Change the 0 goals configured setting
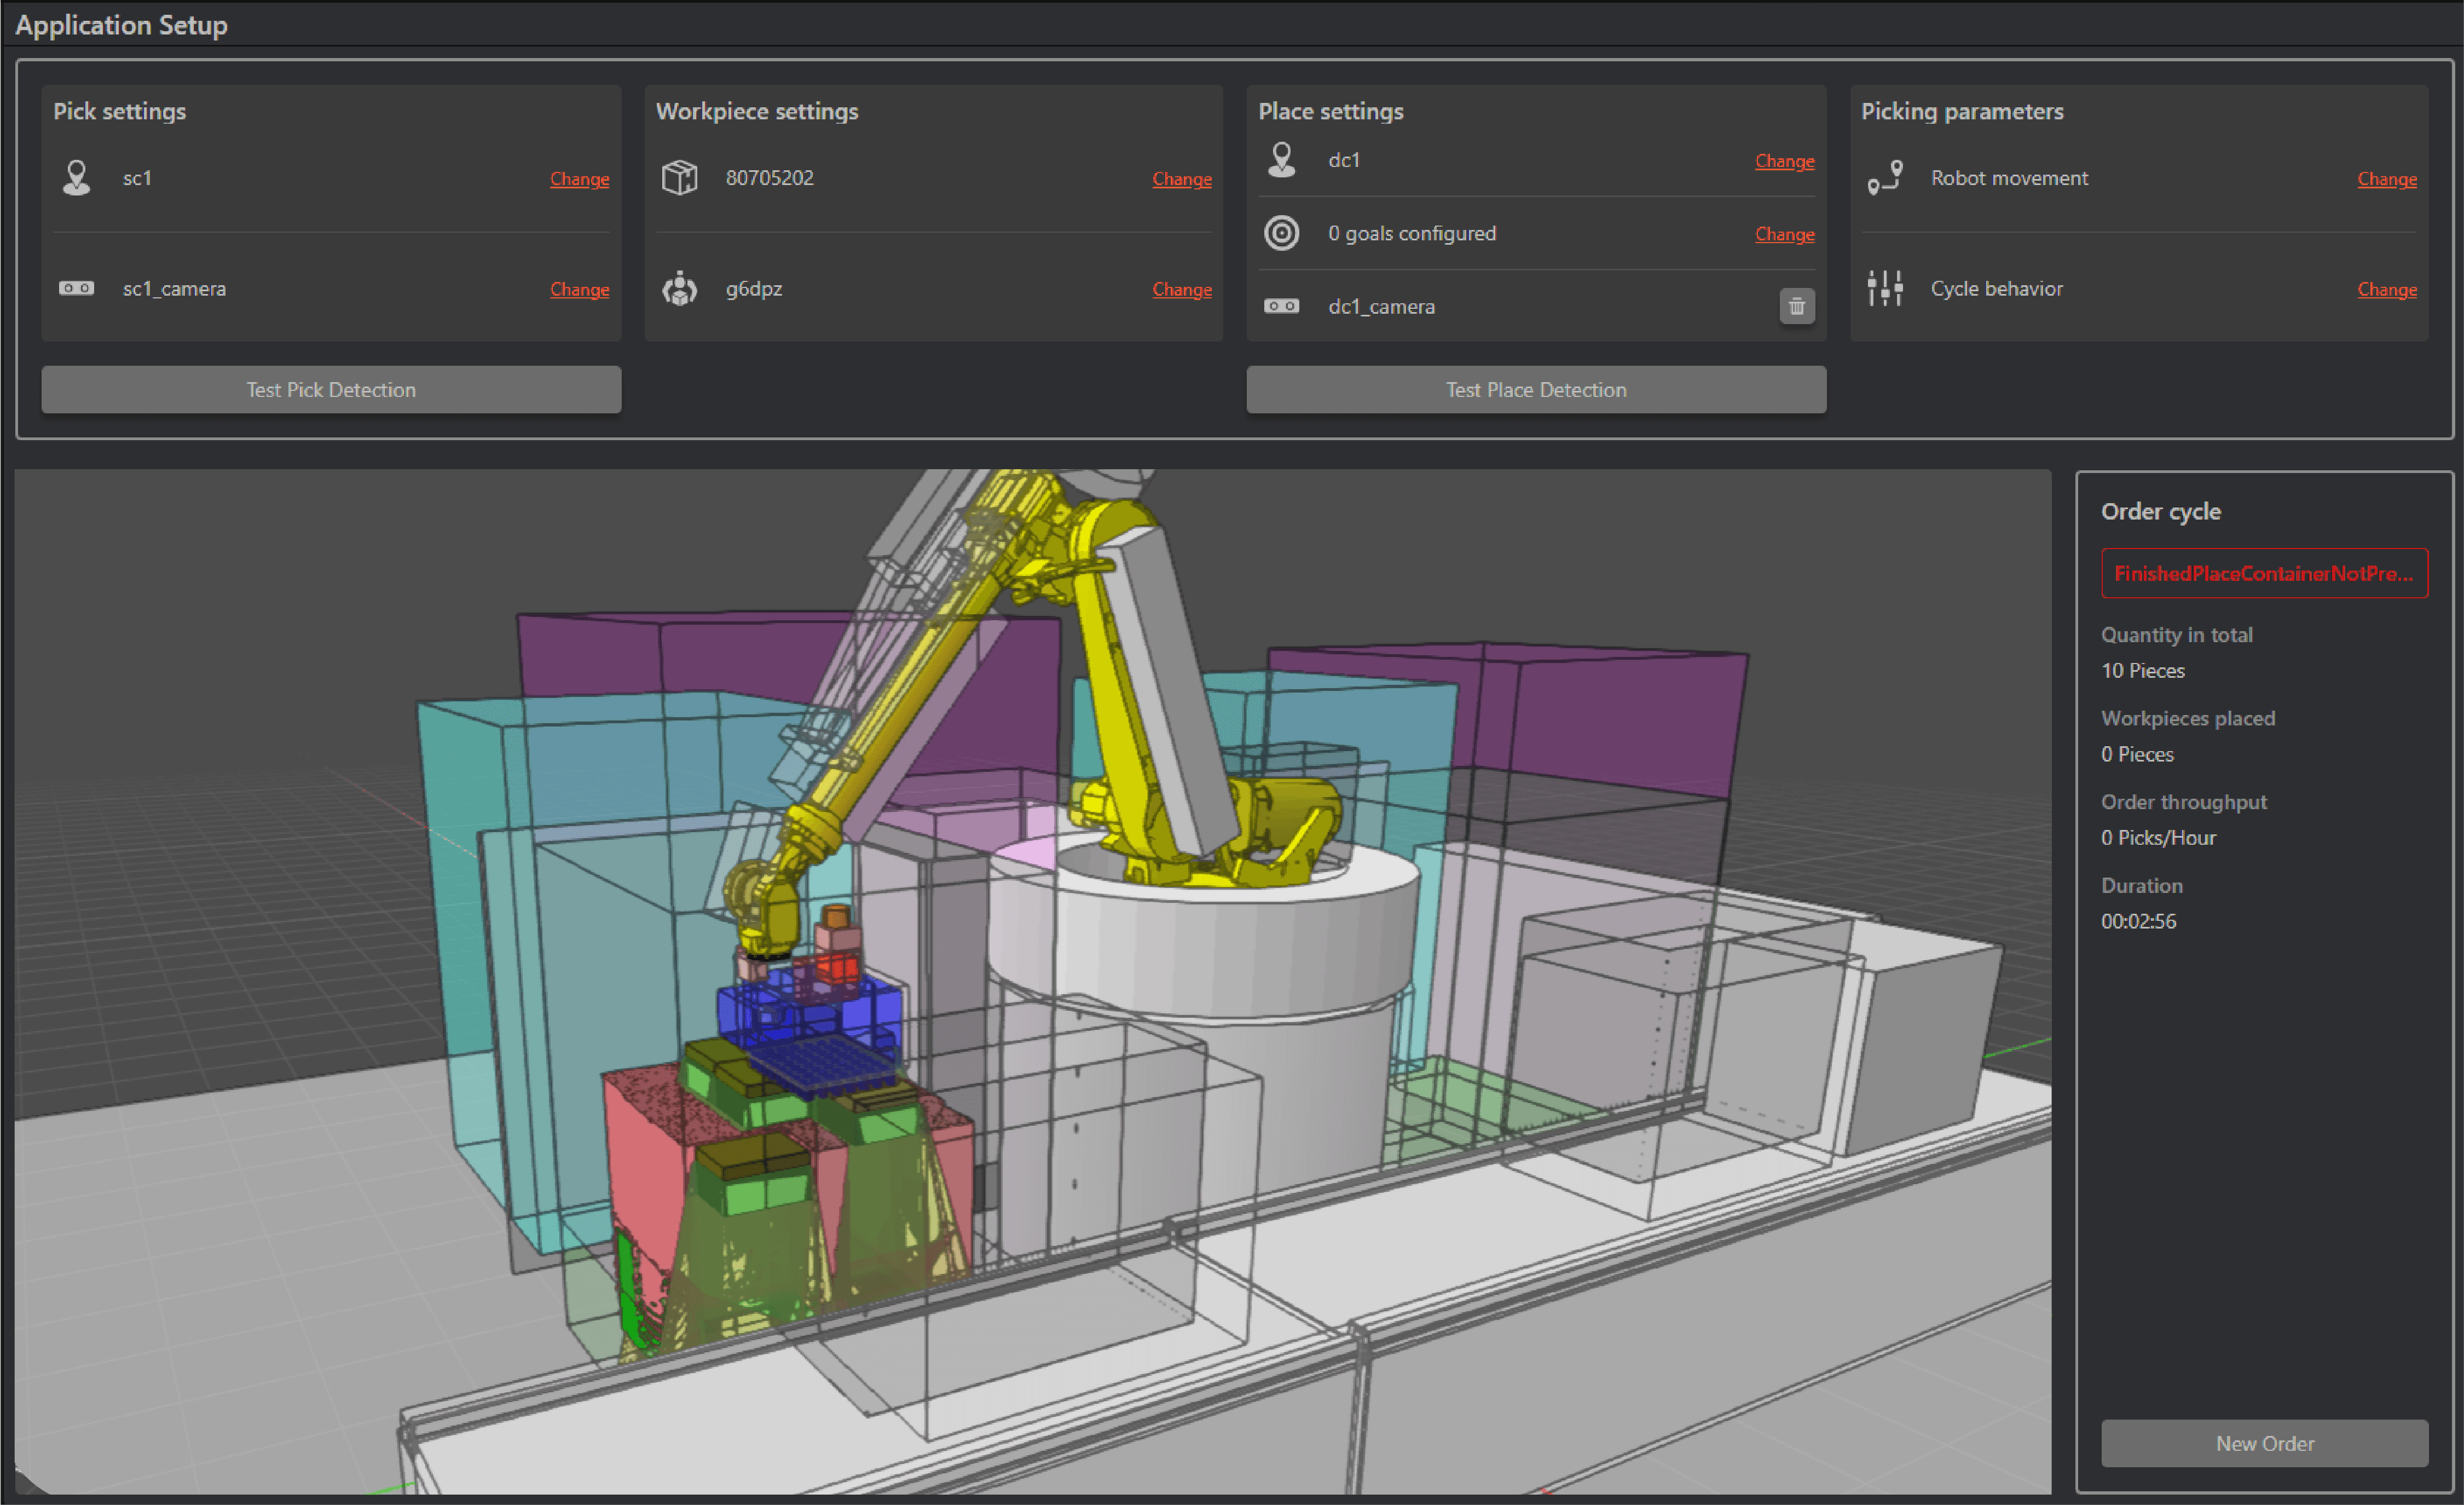Image resolution: width=2464 pixels, height=1505 pixels. pos(1784,234)
